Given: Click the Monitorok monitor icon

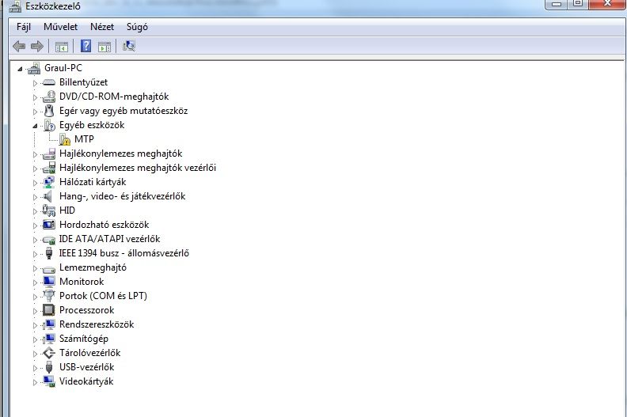Looking at the screenshot, I should [49, 282].
